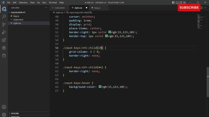The width and height of the screenshot is (209, 117).
Task: Click the VS Code logo icon
Action: click(3, 2)
